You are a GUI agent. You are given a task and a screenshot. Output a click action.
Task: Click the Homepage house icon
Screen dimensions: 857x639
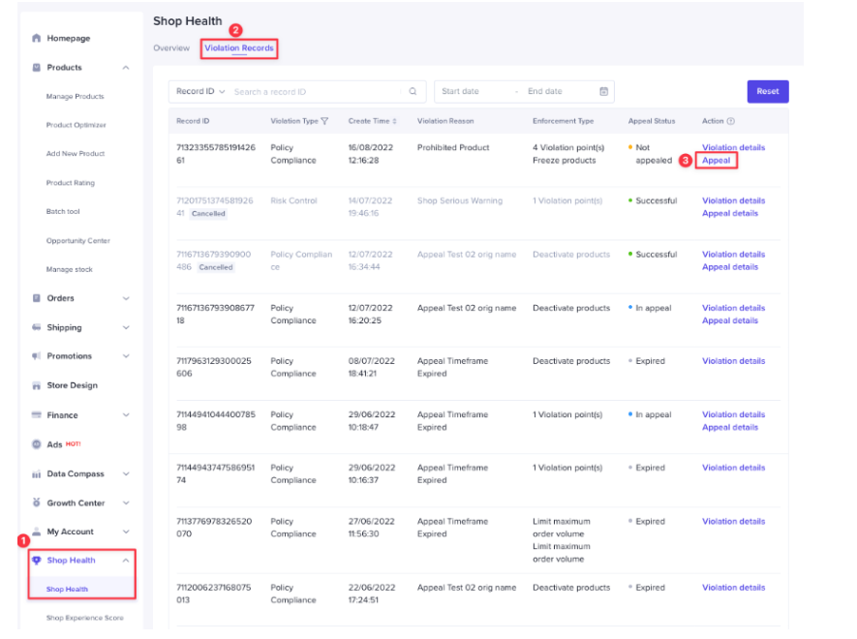point(37,39)
